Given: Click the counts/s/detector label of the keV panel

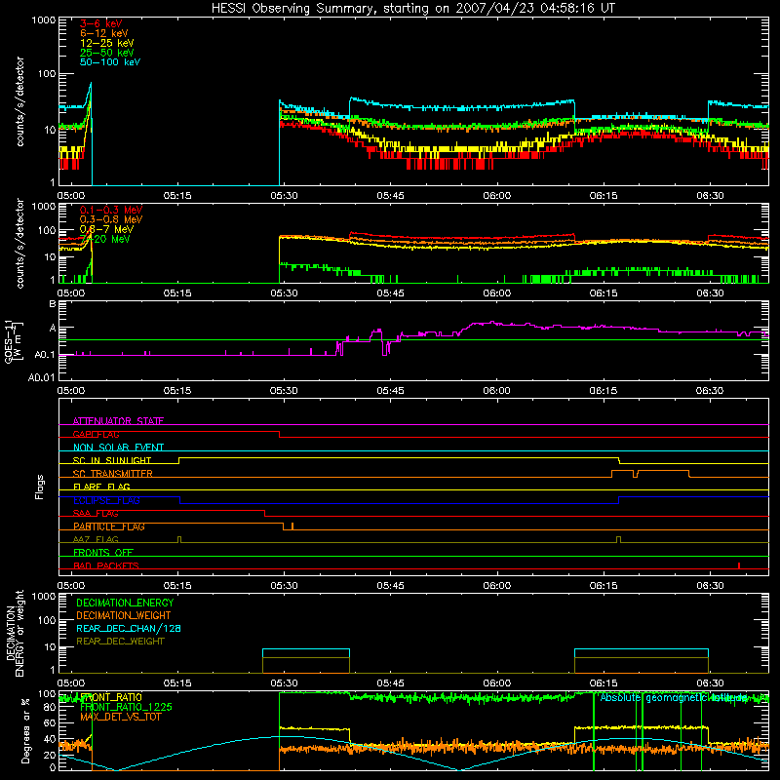Looking at the screenshot, I should point(19,101).
